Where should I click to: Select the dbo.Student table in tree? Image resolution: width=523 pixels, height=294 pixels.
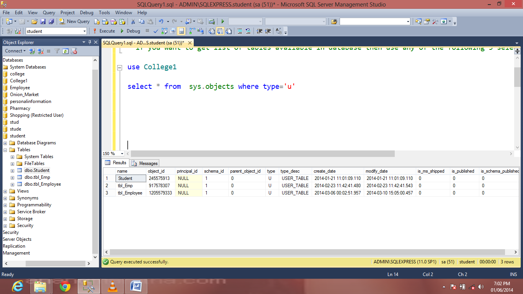coord(37,170)
